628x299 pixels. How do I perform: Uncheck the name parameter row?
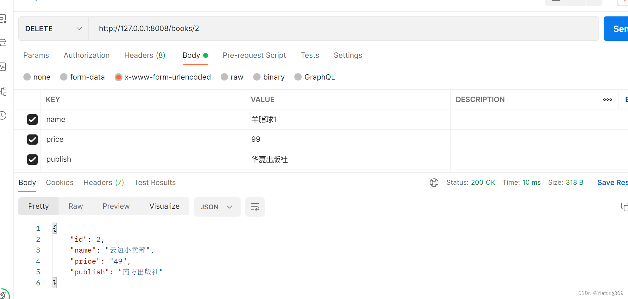32,119
